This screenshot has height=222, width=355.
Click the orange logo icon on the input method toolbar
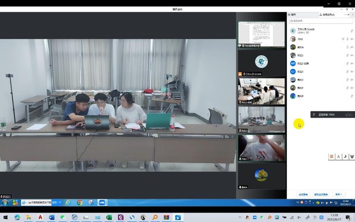(x=332, y=157)
